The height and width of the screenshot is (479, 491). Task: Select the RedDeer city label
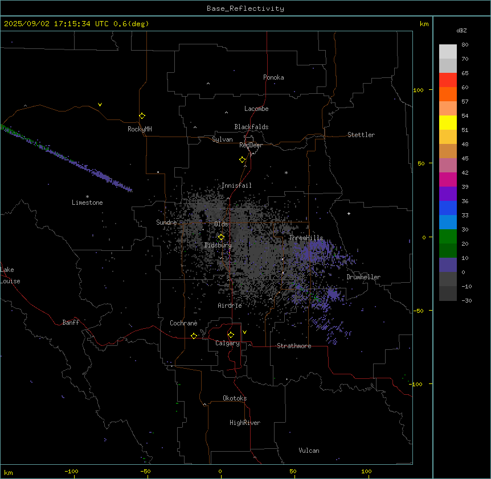[x=251, y=145]
